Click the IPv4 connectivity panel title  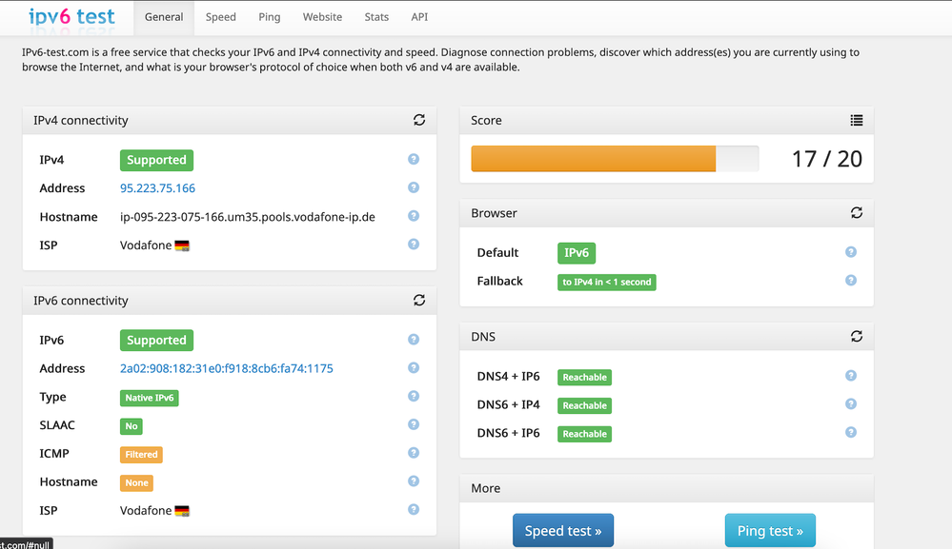tap(81, 121)
